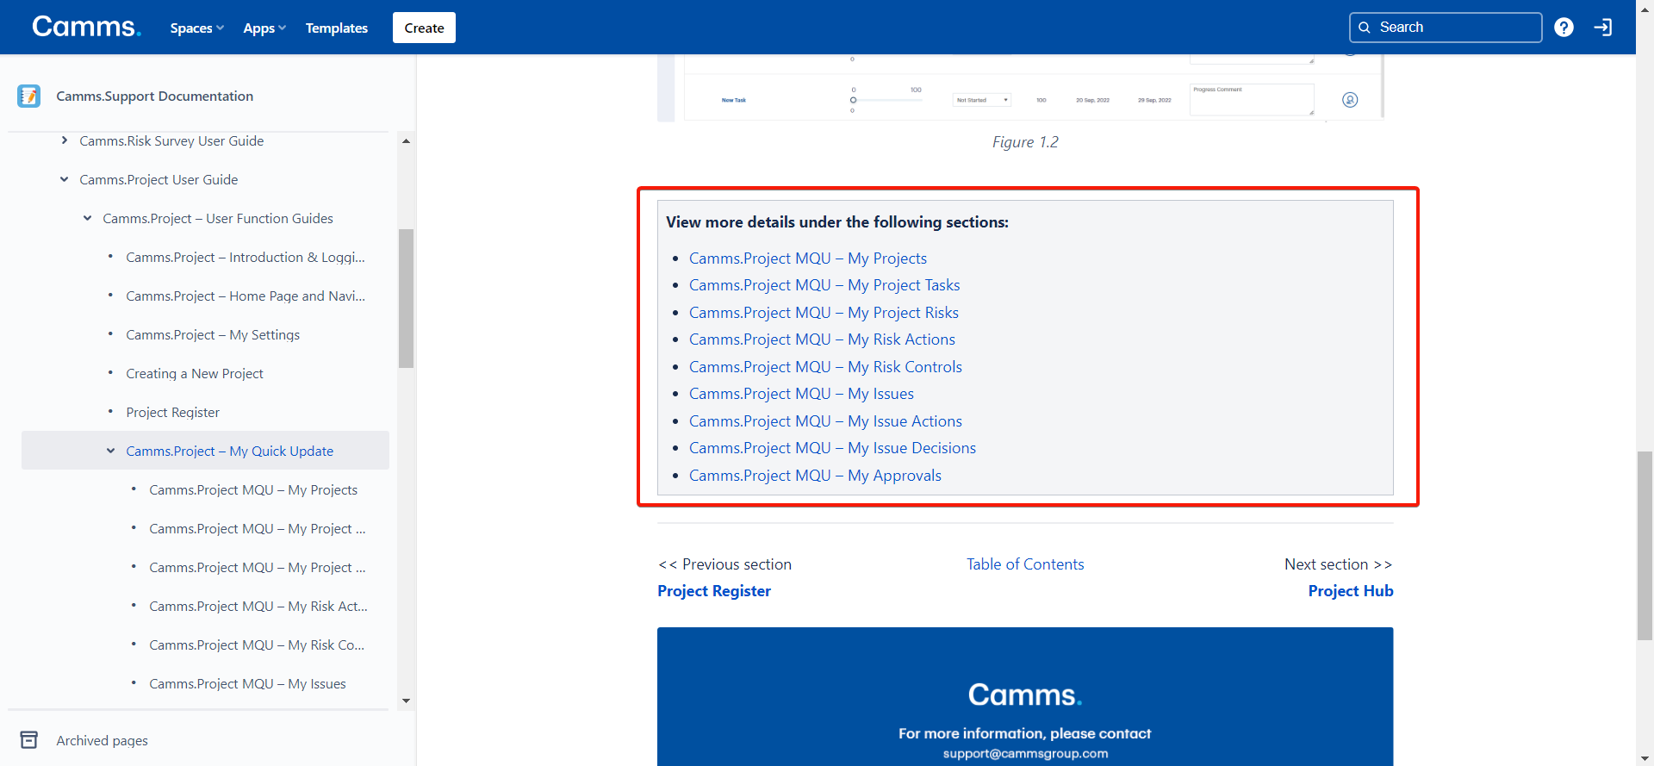
Task: Click the Create button
Action: click(424, 28)
